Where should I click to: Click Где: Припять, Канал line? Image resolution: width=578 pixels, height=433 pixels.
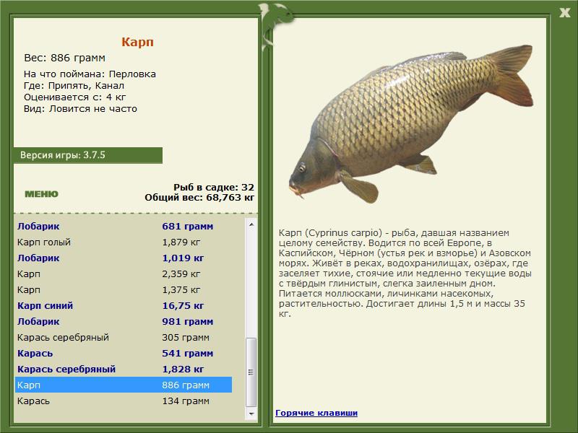pyautogui.click(x=74, y=85)
